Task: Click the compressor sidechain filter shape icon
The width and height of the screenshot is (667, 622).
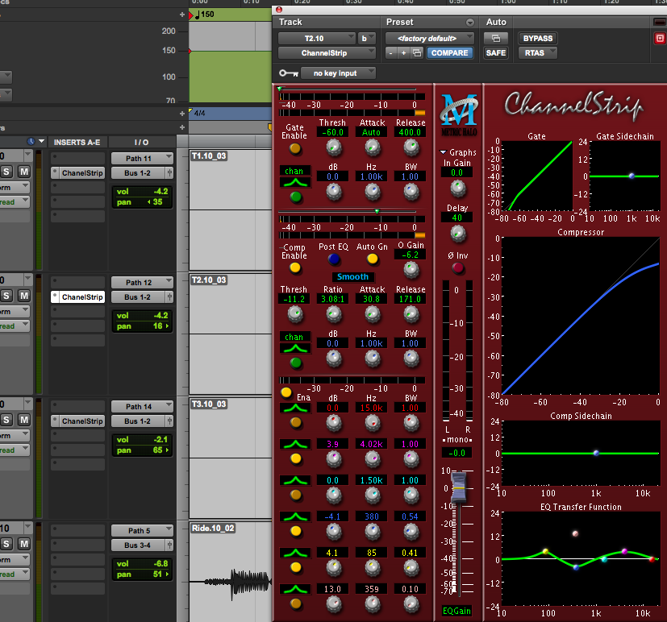Action: pyautogui.click(x=295, y=348)
